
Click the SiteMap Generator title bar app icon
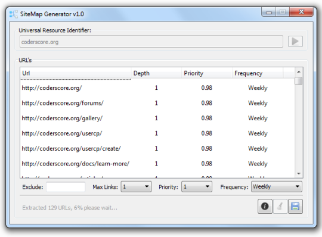click(x=14, y=14)
